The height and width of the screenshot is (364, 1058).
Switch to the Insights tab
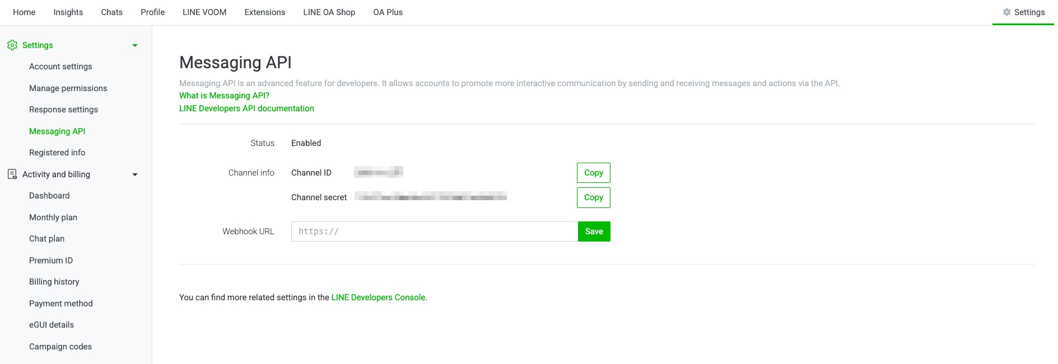[x=68, y=12]
